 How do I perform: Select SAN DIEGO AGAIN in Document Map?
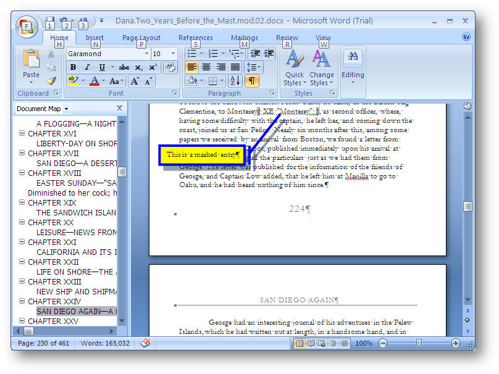pos(77,311)
